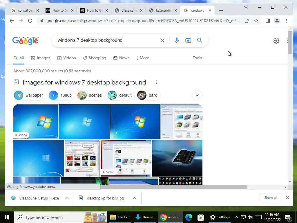Image resolution: width=297 pixels, height=223 pixels.
Task: Close the xp wallpaper tab
Action: point(38,10)
